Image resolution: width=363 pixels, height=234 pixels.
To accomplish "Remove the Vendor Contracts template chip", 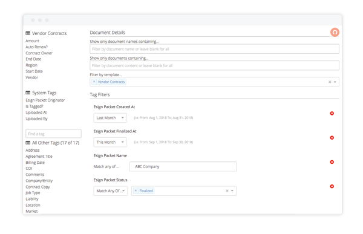I will tap(94, 82).
